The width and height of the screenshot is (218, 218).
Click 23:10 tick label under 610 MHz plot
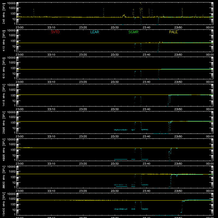51,82
